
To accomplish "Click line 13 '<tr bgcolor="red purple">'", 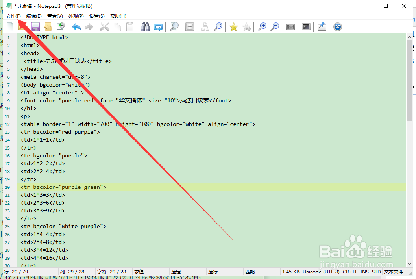I will [x=60, y=132].
